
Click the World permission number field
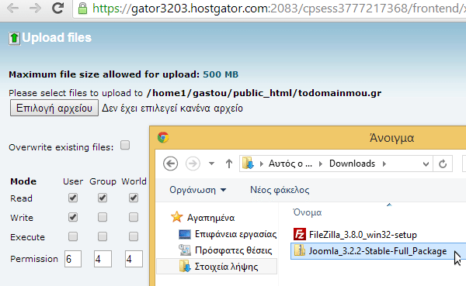pos(134,259)
